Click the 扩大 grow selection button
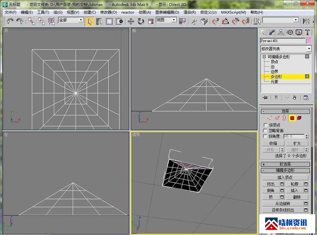 tap(297, 143)
